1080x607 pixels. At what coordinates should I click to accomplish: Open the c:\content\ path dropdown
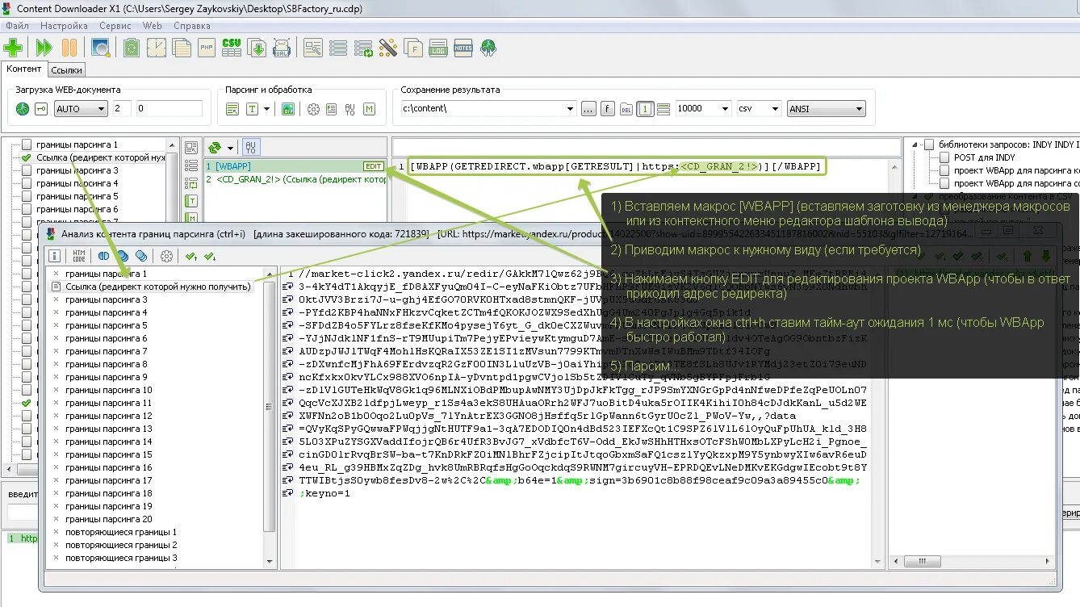point(570,109)
